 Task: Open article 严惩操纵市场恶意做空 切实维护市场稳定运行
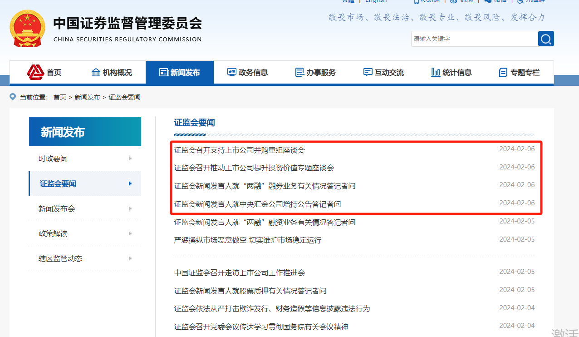tap(248, 240)
